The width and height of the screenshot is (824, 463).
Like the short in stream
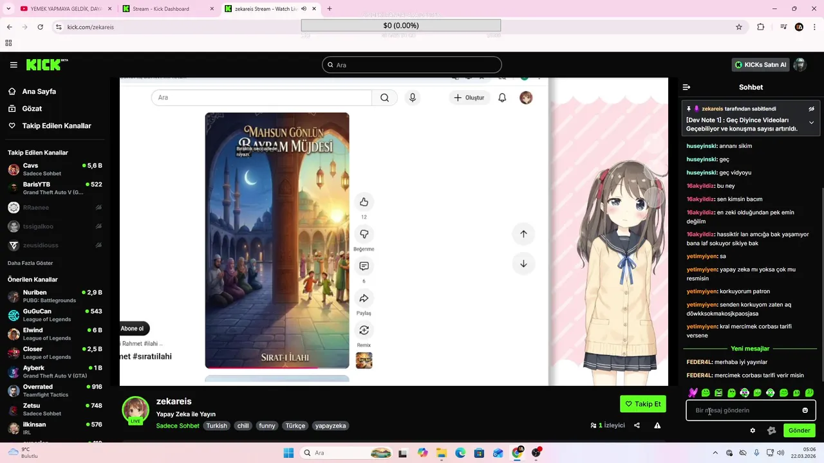coord(364,202)
